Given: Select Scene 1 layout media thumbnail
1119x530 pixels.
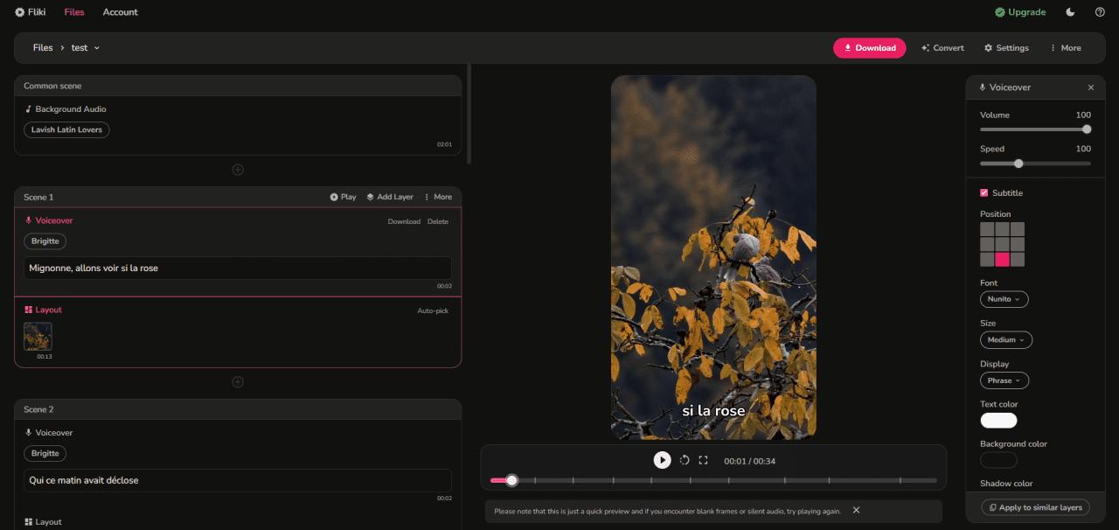Looking at the screenshot, I should (x=38, y=337).
